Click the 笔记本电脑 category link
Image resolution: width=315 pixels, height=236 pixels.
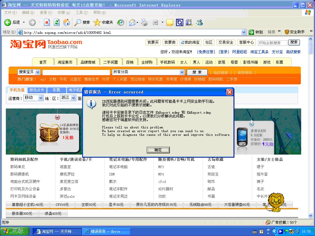coord(118,167)
